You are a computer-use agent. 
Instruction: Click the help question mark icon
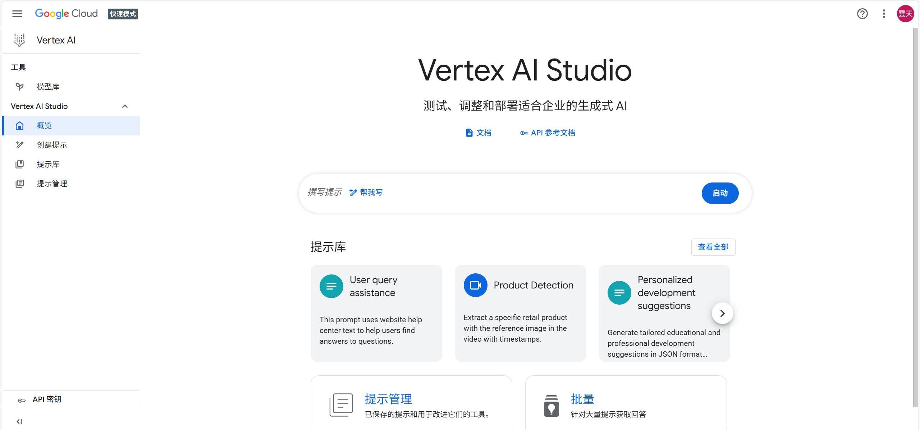(x=862, y=14)
